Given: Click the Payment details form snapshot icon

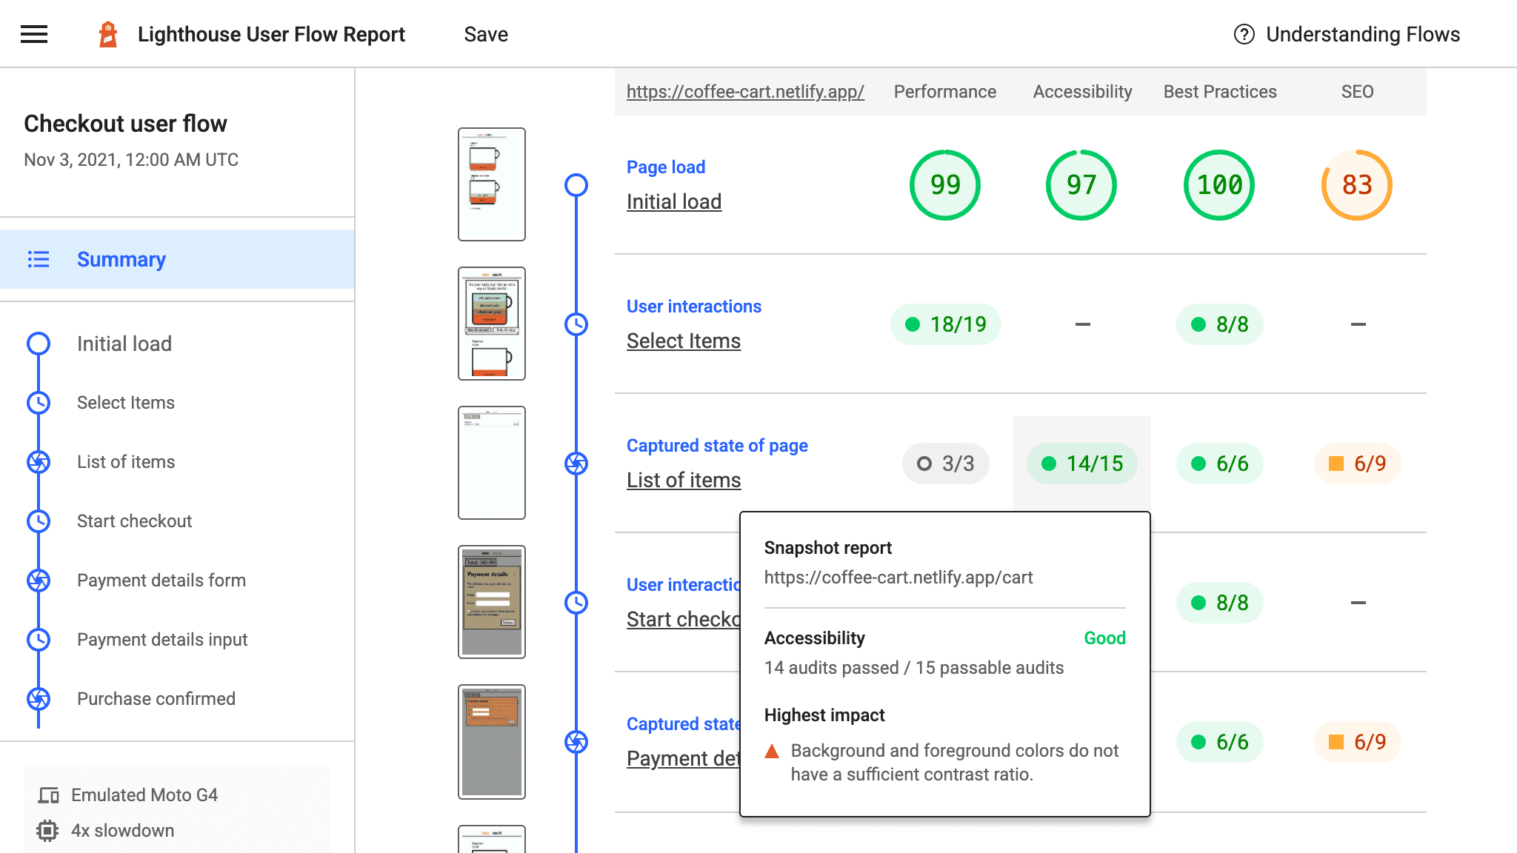Looking at the screenshot, I should (39, 580).
